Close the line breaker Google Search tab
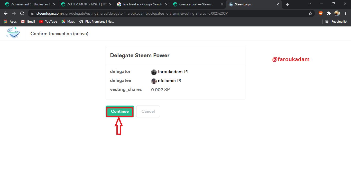The width and height of the screenshot is (351, 187). click(x=166, y=4)
